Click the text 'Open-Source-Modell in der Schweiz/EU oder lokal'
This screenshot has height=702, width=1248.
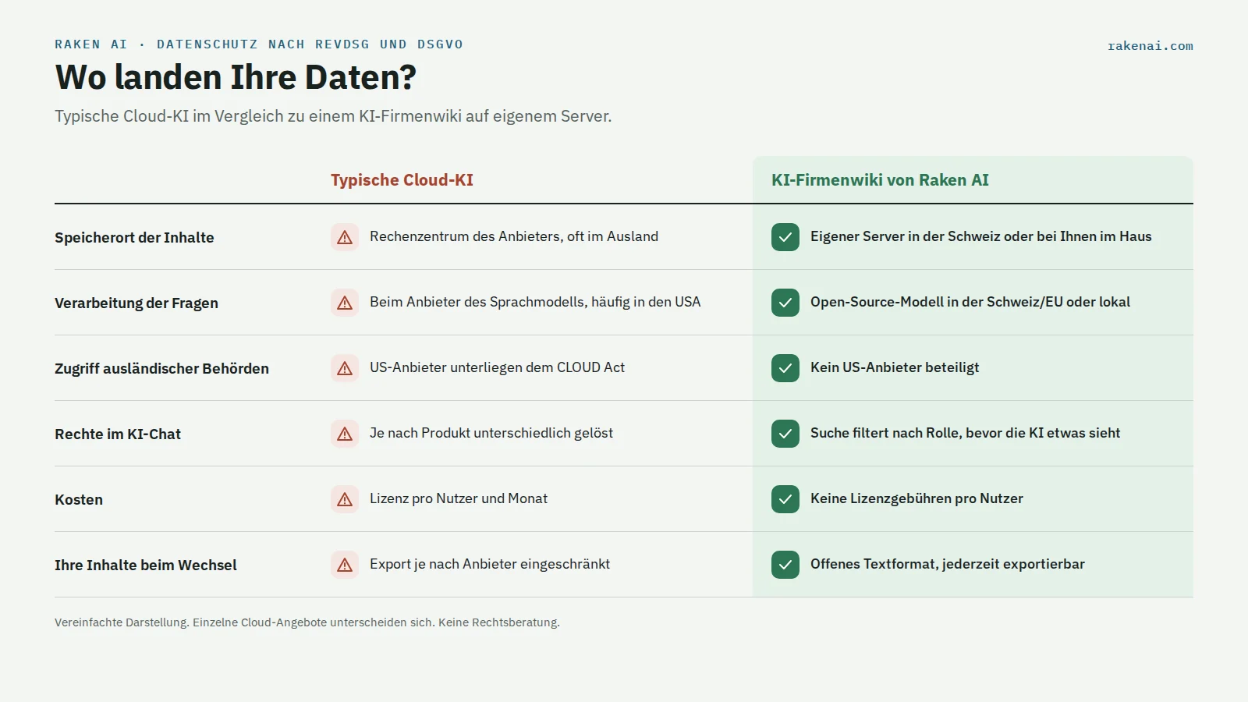click(x=970, y=302)
